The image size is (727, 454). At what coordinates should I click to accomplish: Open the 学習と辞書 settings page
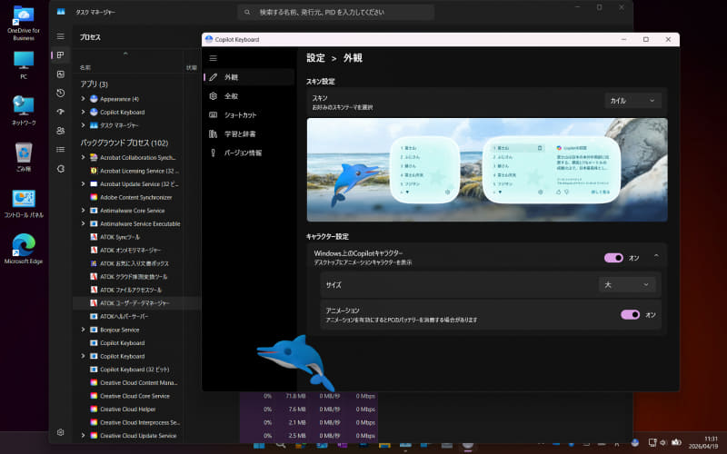click(x=249, y=133)
